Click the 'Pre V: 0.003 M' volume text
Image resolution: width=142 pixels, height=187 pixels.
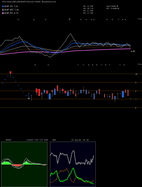112,8
